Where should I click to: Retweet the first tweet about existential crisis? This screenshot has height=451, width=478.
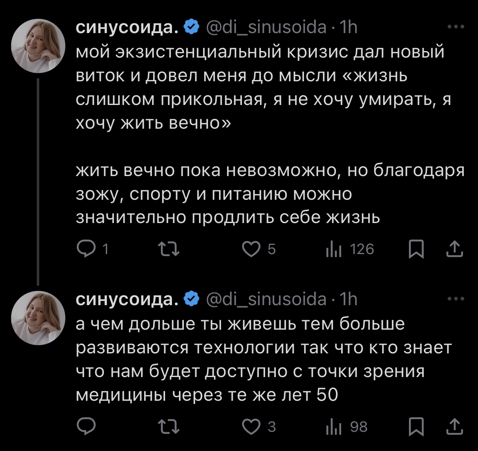click(x=169, y=249)
